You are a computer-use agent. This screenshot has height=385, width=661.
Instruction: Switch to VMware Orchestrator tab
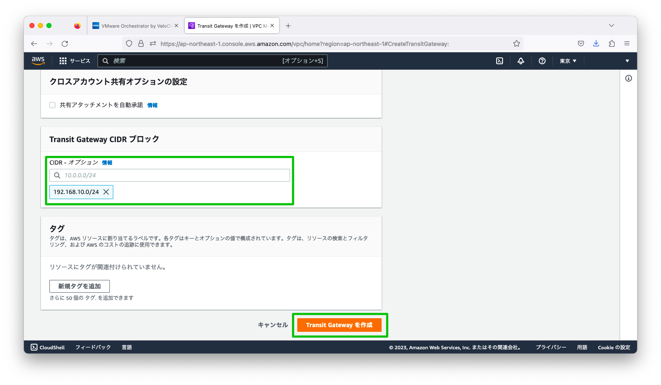[x=135, y=26]
